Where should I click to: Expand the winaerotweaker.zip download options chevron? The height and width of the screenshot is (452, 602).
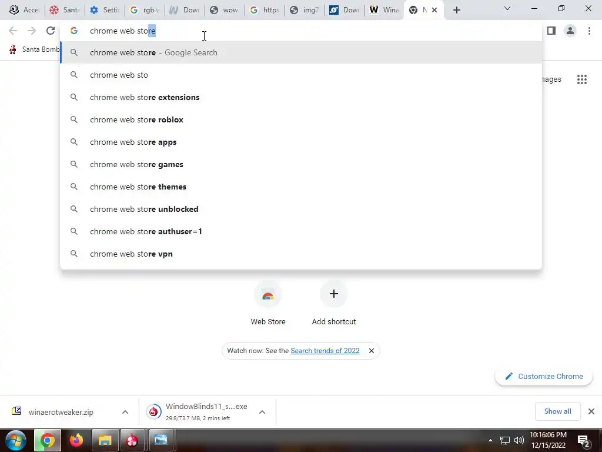point(125,412)
